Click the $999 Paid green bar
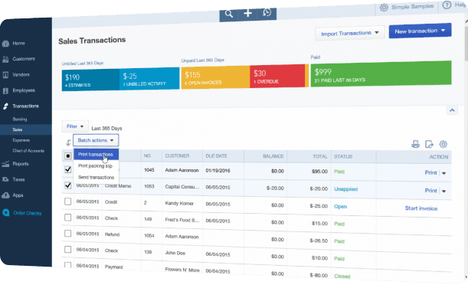This screenshot has height=285, width=468. pyautogui.click(x=381, y=74)
